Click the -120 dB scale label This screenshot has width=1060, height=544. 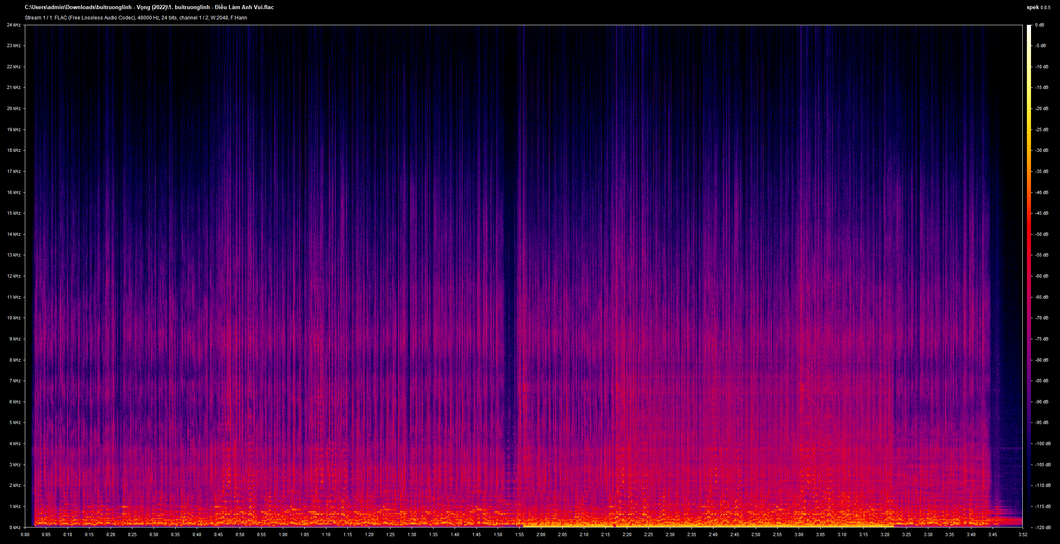coord(1042,527)
